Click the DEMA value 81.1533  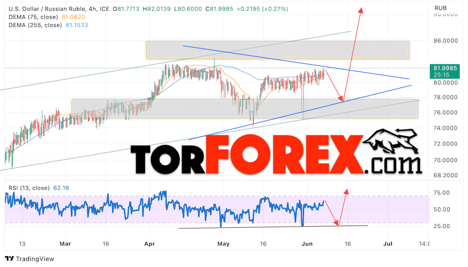(77, 25)
